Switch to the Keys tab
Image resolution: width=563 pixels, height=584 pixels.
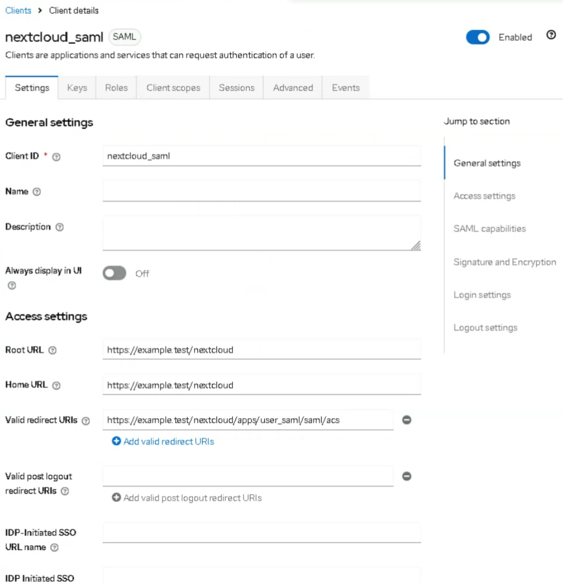[x=77, y=88]
